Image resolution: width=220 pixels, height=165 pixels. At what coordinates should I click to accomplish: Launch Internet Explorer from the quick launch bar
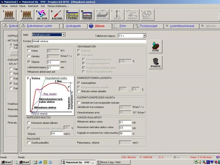pos(40,162)
